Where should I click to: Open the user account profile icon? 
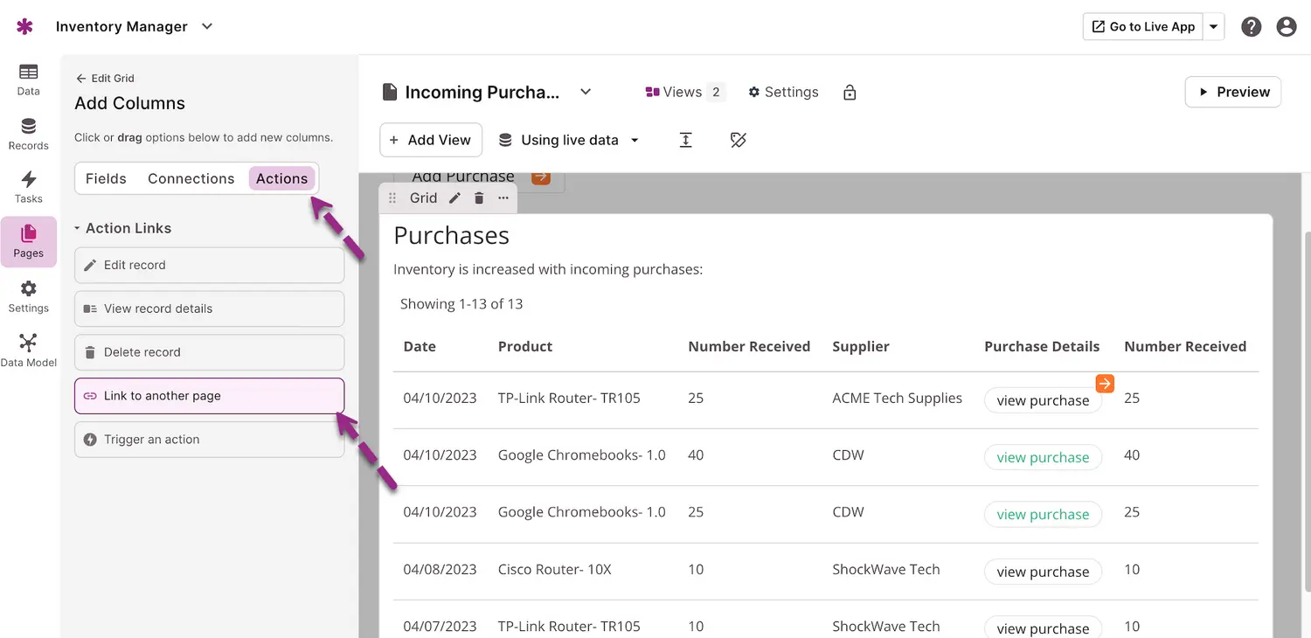[x=1286, y=27]
